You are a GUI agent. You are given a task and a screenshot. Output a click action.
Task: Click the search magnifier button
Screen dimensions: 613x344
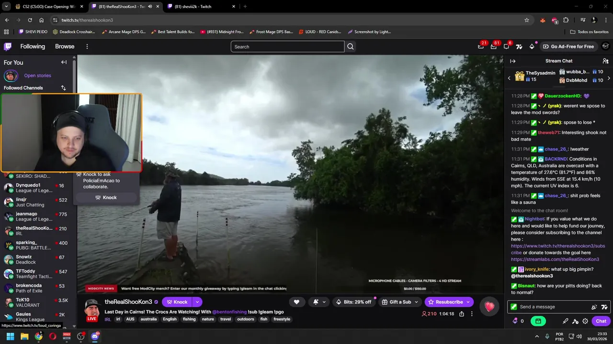tap(351, 46)
